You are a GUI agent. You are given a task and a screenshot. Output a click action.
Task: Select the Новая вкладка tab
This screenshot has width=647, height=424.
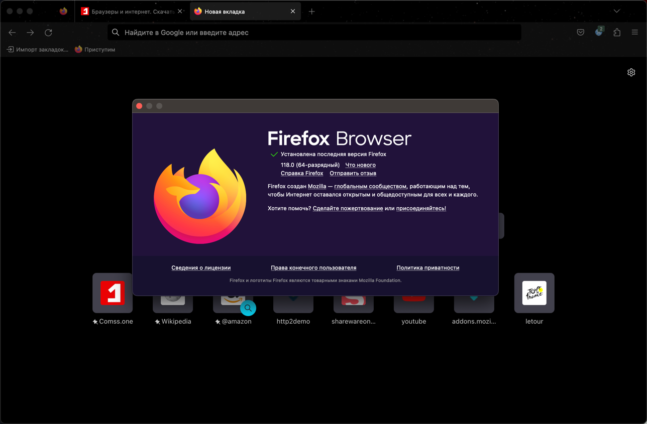click(x=245, y=11)
